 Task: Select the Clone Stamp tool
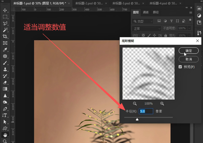(5, 69)
